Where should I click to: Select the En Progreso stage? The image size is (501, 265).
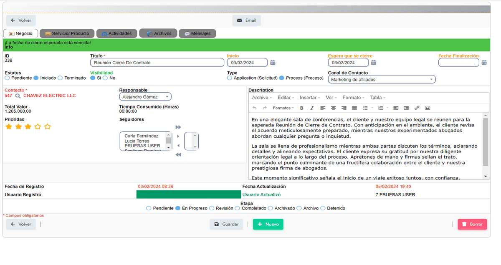click(178, 208)
